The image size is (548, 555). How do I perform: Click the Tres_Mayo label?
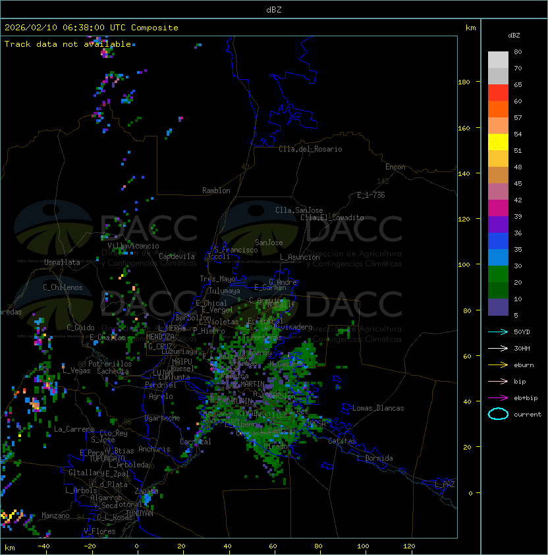pos(217,279)
